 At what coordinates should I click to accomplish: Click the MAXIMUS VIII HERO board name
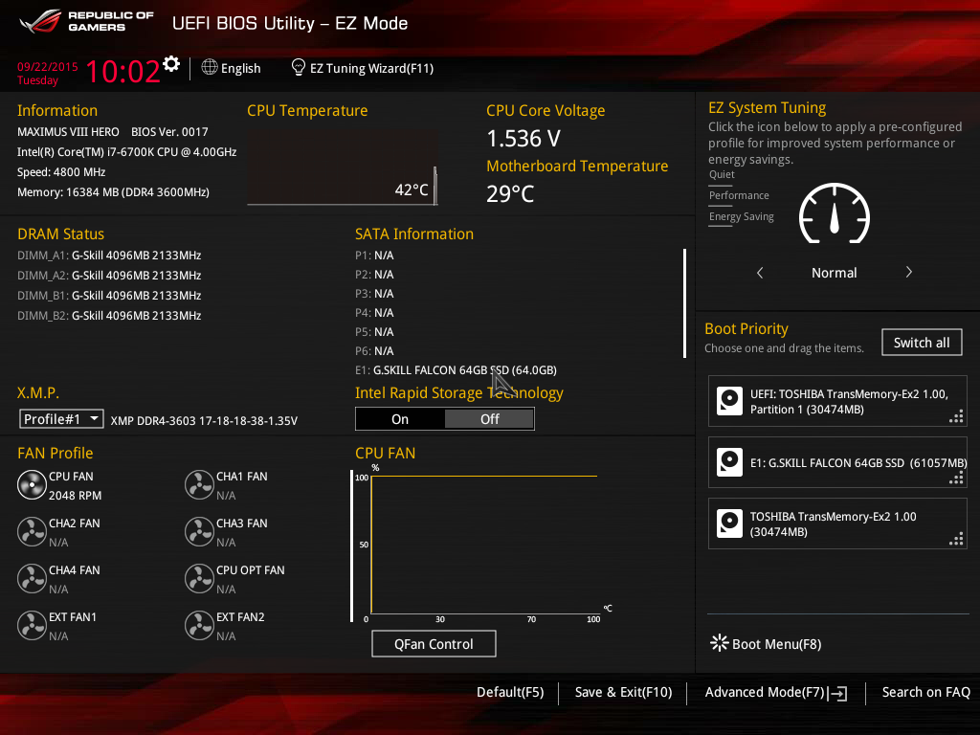point(68,132)
